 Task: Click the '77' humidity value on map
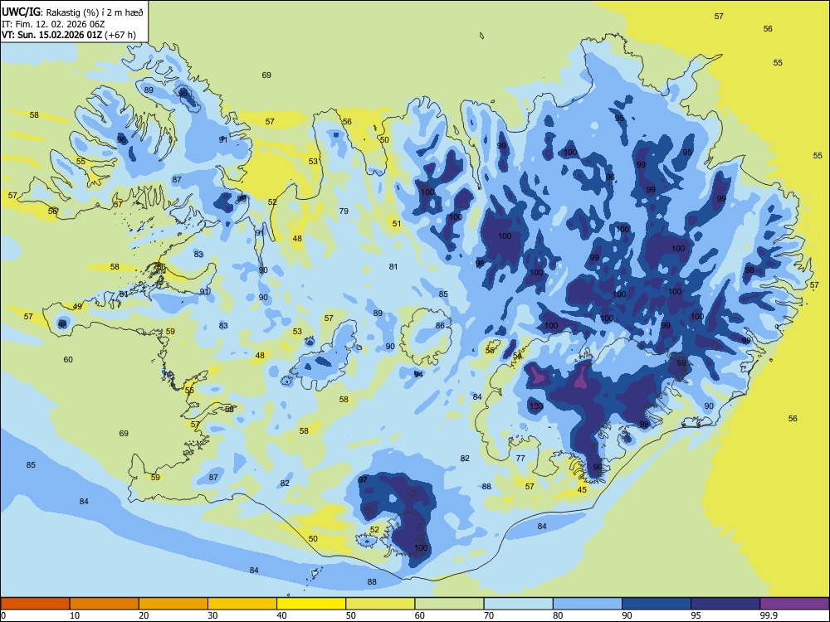(x=520, y=458)
